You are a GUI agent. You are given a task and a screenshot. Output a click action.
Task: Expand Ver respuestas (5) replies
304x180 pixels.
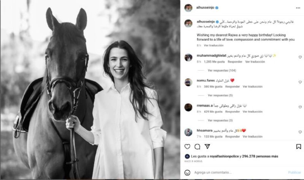(x=220, y=95)
